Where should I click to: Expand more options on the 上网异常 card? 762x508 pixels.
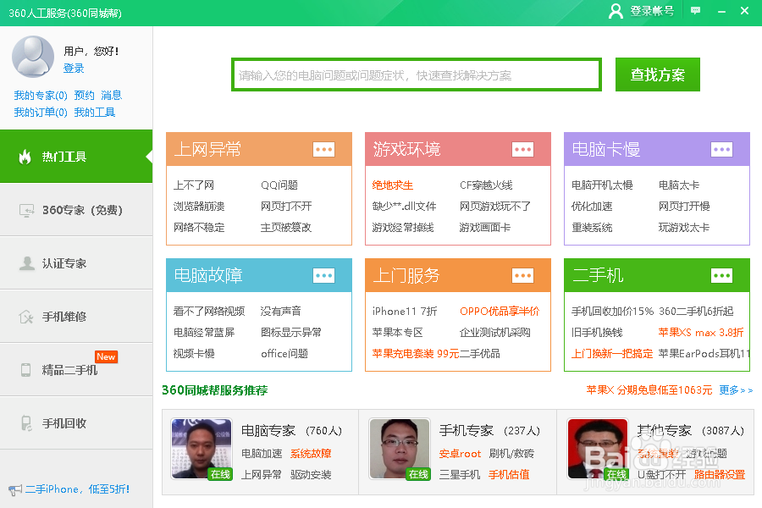[x=323, y=149]
